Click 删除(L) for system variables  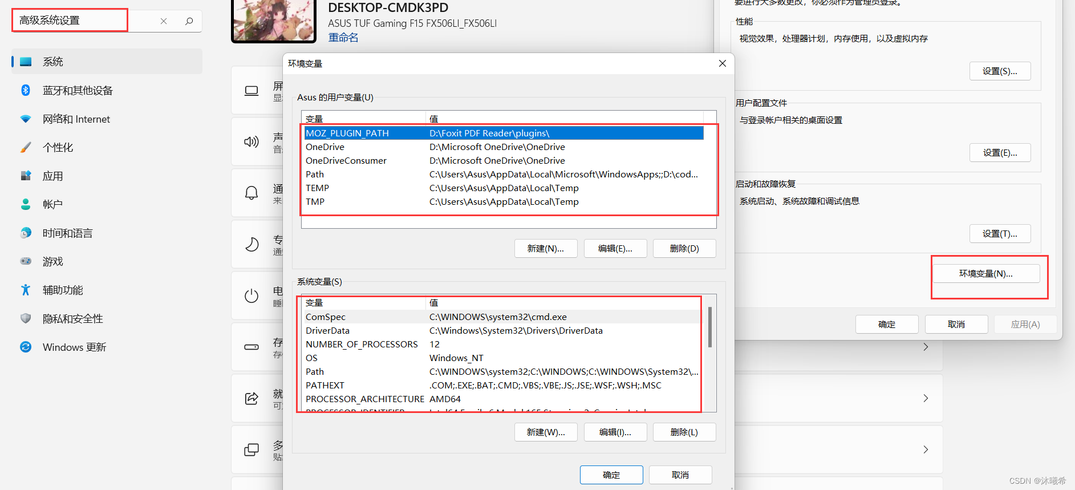coord(684,432)
